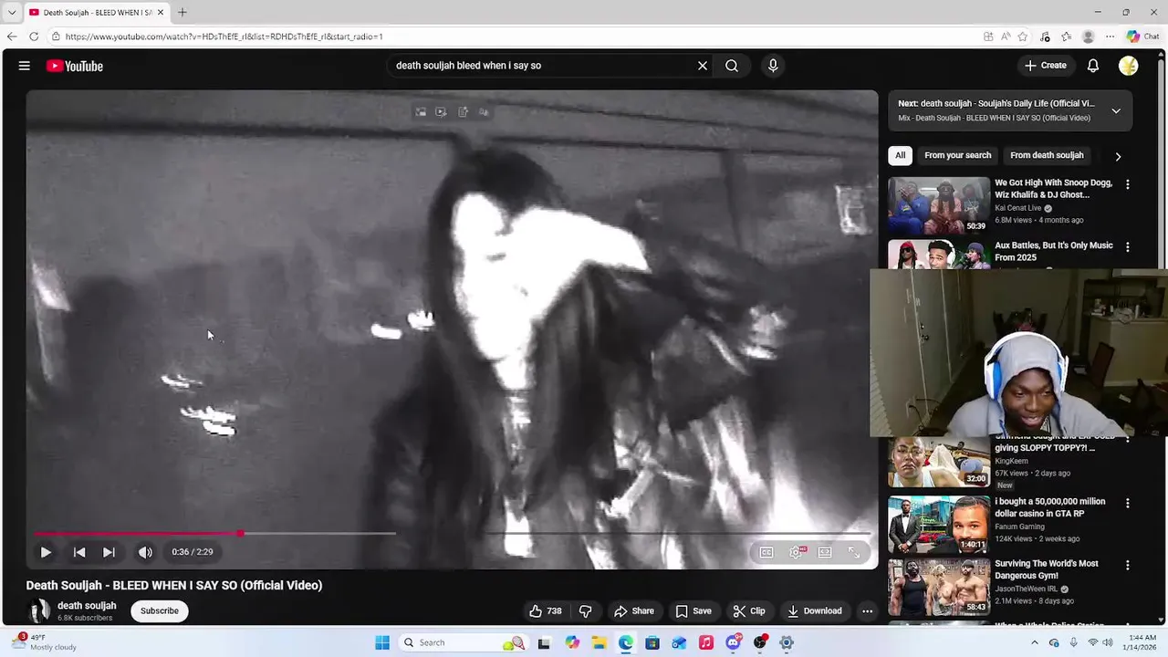The width and height of the screenshot is (1168, 657).
Task: Clear the YouTube search box text
Action: [703, 66]
